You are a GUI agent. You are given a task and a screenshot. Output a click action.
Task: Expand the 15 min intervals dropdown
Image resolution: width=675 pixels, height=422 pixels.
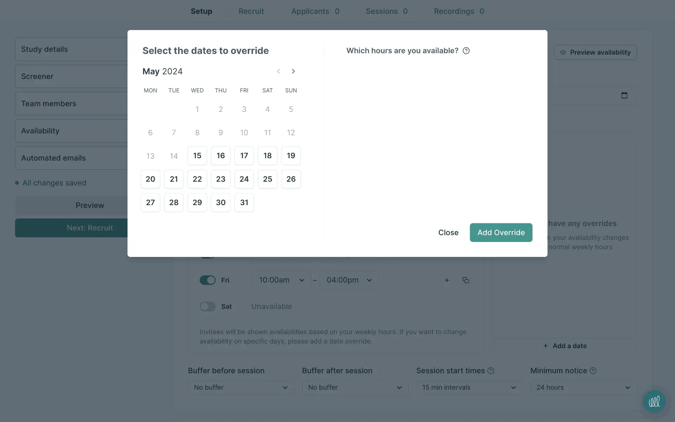469,387
